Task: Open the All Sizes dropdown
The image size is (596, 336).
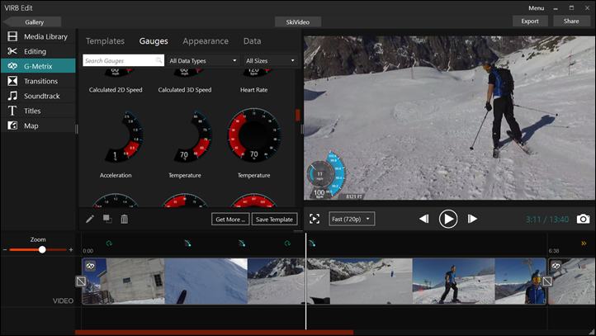Action: 270,60
